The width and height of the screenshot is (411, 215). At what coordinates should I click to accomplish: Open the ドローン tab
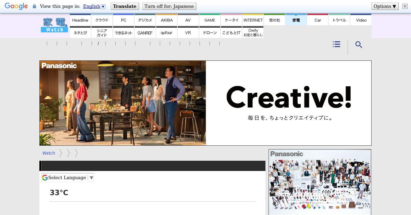click(210, 32)
